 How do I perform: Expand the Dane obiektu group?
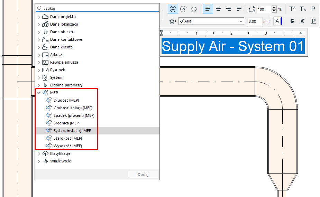pos(39,32)
